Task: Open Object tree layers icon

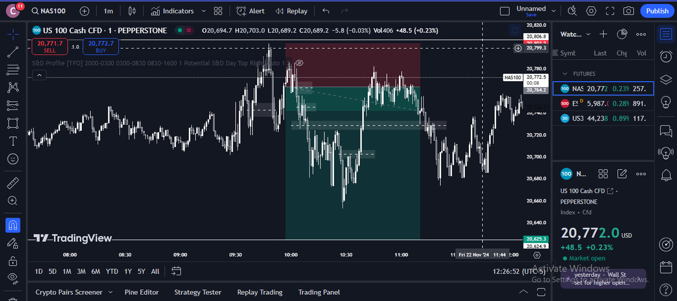Action: tap(666, 79)
